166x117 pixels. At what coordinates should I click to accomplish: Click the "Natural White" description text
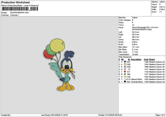pos(136,79)
